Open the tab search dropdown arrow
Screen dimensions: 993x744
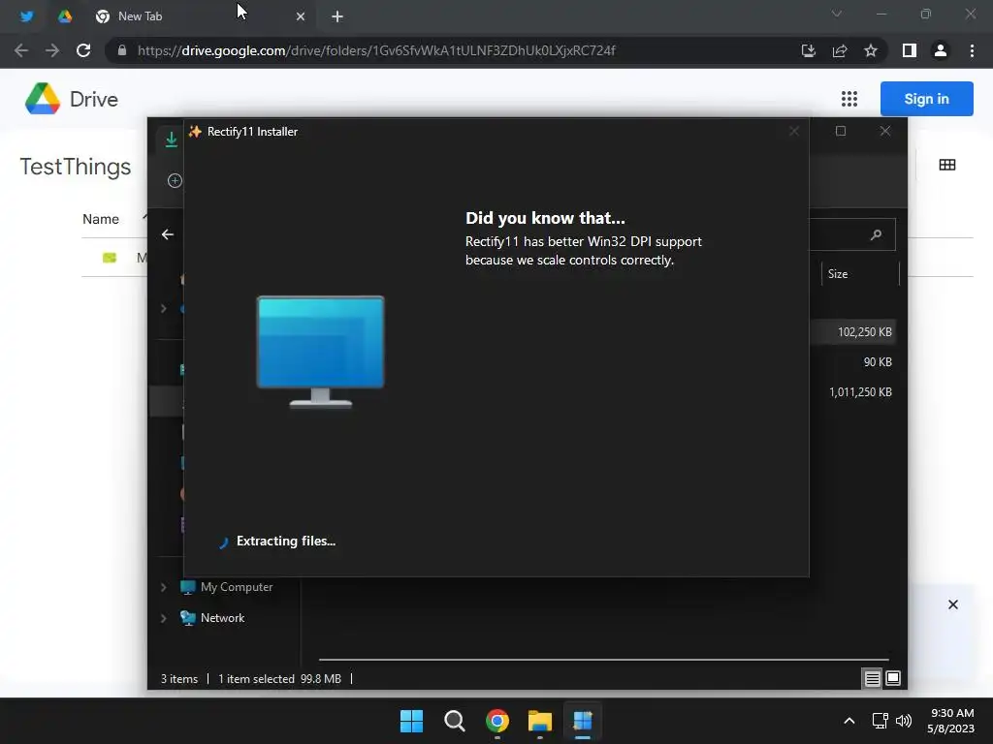tap(837, 14)
